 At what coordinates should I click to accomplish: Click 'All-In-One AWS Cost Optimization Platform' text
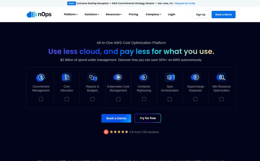coord(131,43)
